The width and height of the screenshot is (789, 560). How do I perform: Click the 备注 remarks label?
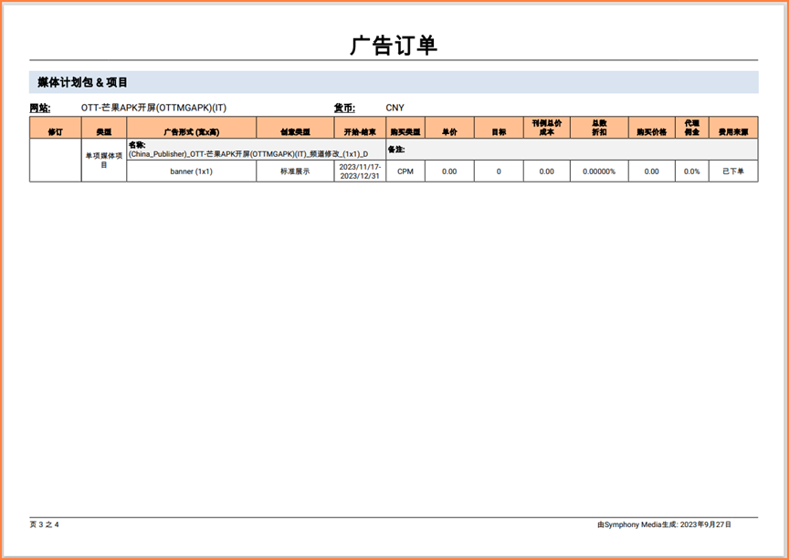(396, 150)
